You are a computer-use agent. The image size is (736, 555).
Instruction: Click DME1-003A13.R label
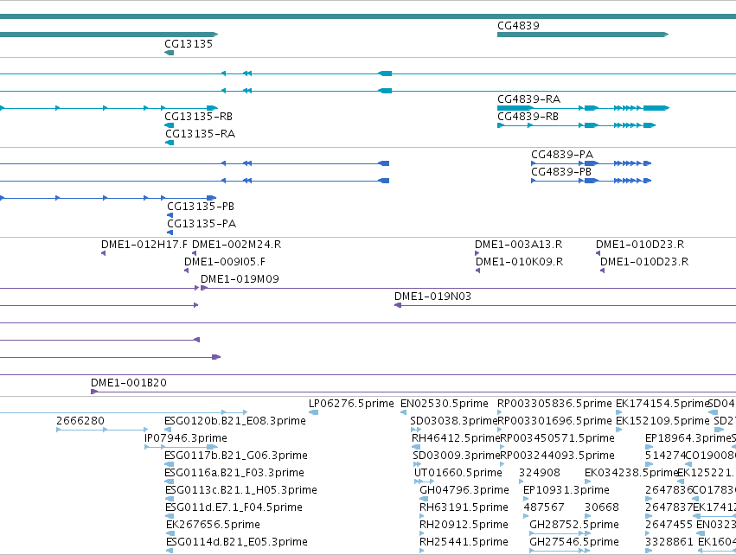coord(518,245)
